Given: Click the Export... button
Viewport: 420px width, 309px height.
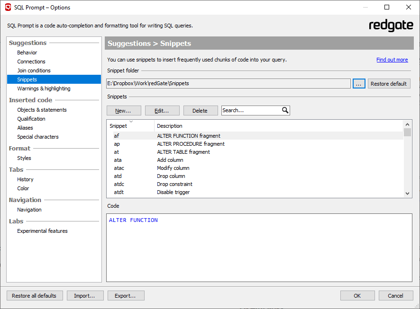Looking at the screenshot, I should point(126,296).
